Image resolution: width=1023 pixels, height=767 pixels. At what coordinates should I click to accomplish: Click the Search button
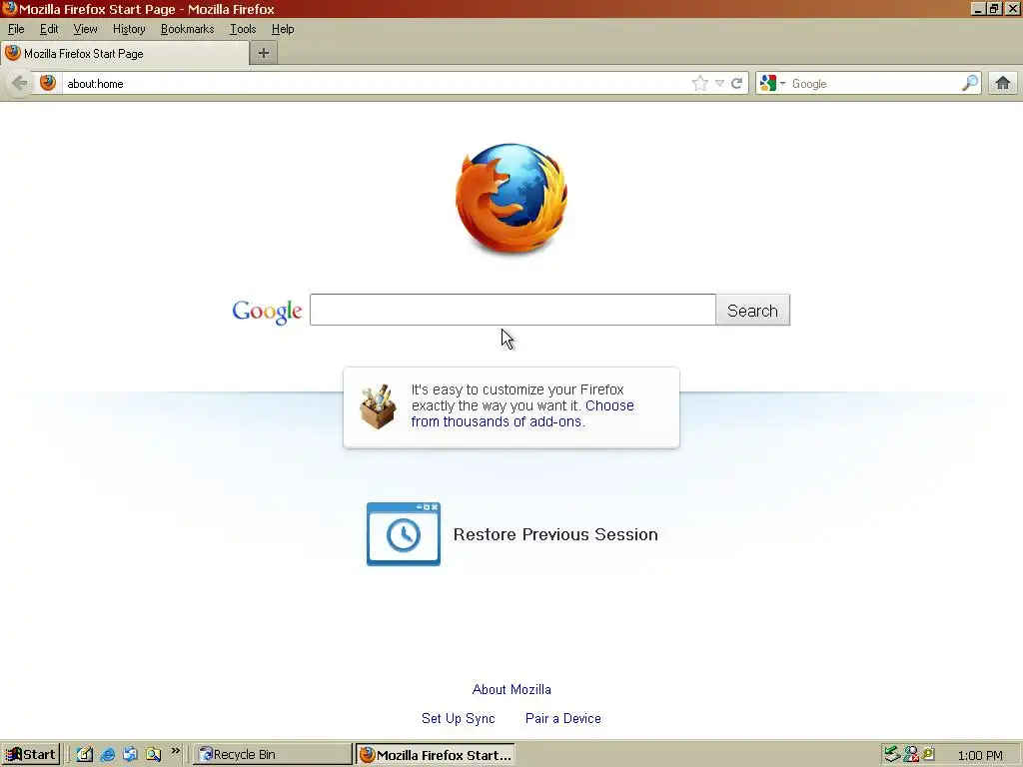(753, 310)
